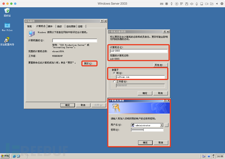Image resolution: width=225 pixels, height=159 pixels.
Task: Click the system tray help question-mark icon
Action: pos(209,156)
